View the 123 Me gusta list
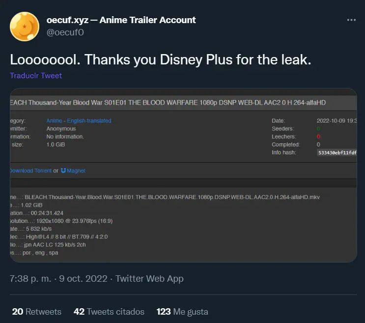Image resolution: width=365 pixels, height=323 pixels. click(182, 312)
